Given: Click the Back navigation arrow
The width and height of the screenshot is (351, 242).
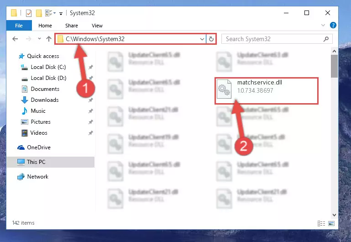Looking at the screenshot, I should [15, 39].
